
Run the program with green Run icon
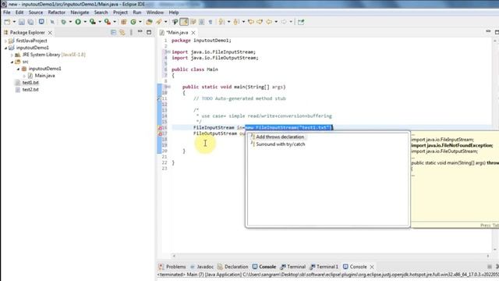pyautogui.click(x=78, y=22)
